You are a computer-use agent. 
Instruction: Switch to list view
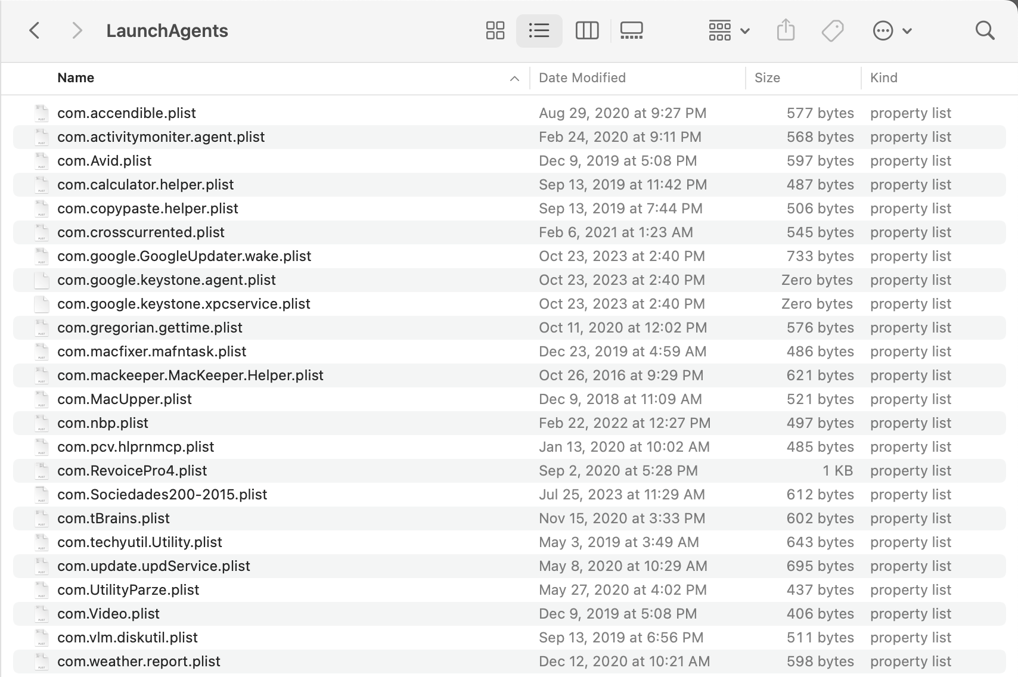[539, 30]
